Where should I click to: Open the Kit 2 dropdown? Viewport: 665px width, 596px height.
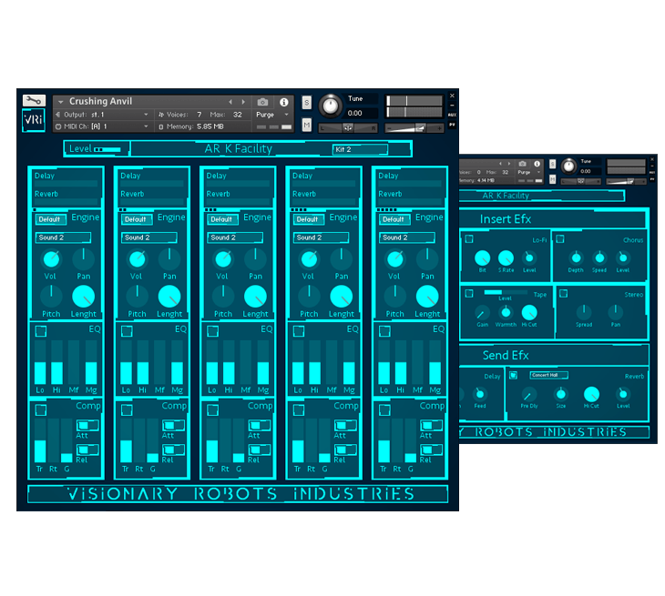point(361,149)
